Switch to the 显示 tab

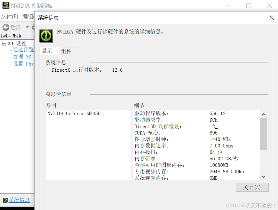coord(50,51)
